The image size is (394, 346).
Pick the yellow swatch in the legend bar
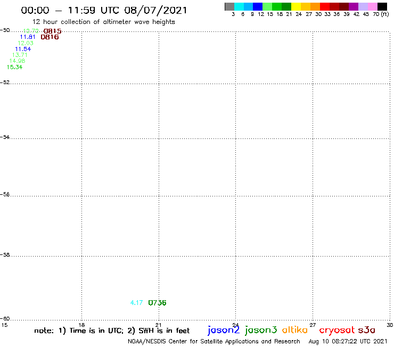pos(296,7)
